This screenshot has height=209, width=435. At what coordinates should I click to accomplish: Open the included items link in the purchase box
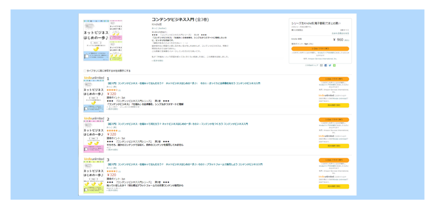pos(340,33)
